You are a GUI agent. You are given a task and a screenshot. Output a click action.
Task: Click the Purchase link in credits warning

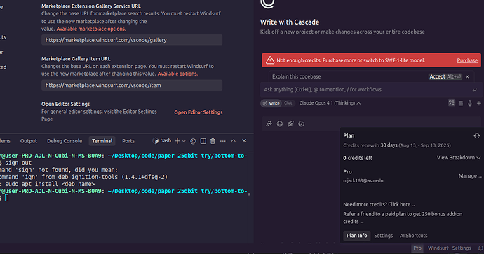[x=467, y=60]
